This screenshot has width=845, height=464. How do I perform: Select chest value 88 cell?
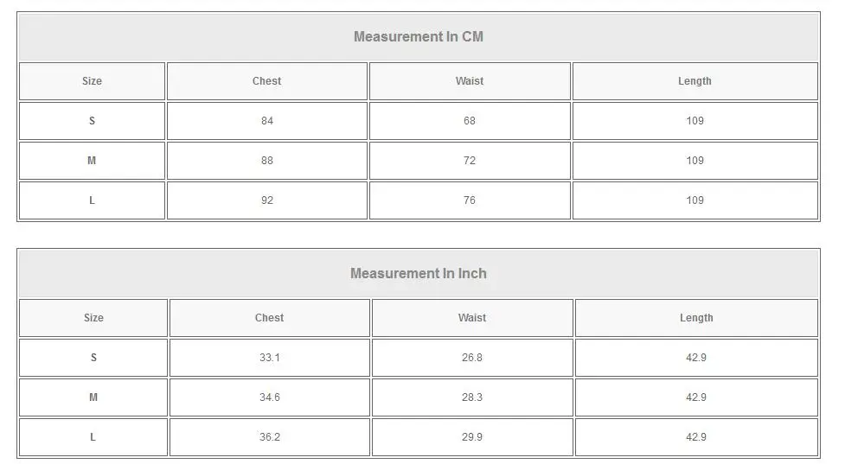click(266, 161)
